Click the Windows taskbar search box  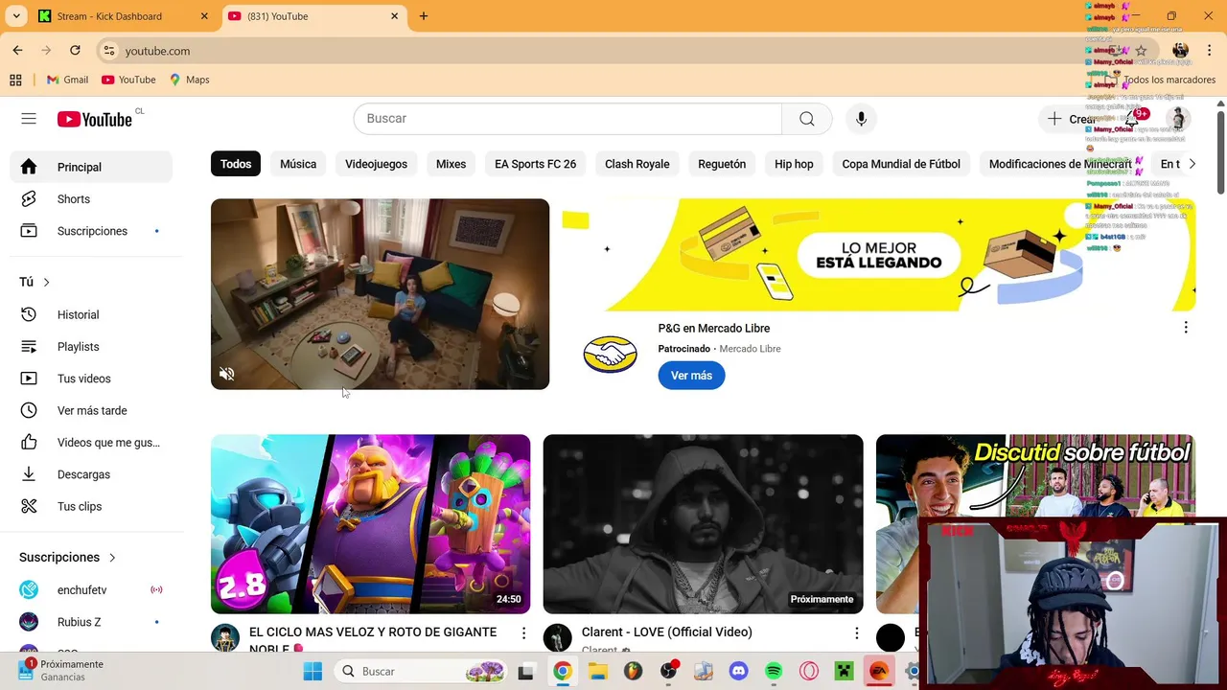(423, 672)
